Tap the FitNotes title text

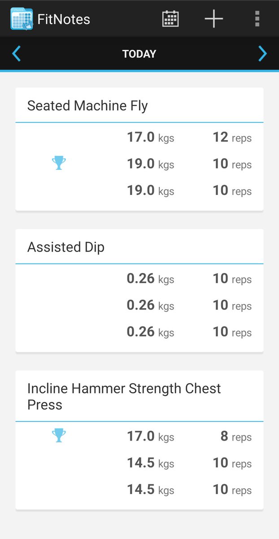pos(64,19)
